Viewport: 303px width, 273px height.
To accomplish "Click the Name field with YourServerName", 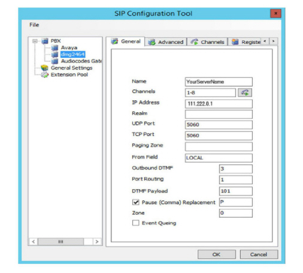I will point(219,82).
